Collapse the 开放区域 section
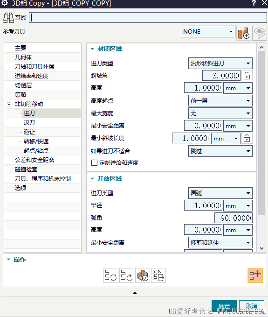This screenshot has height=317, width=268. (x=92, y=178)
